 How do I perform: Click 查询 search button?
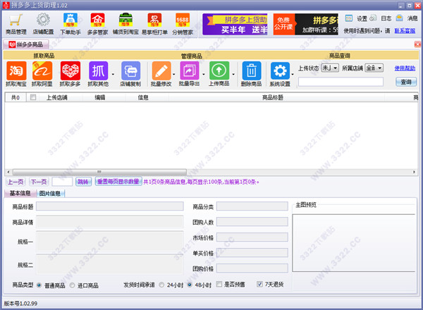(x=406, y=82)
